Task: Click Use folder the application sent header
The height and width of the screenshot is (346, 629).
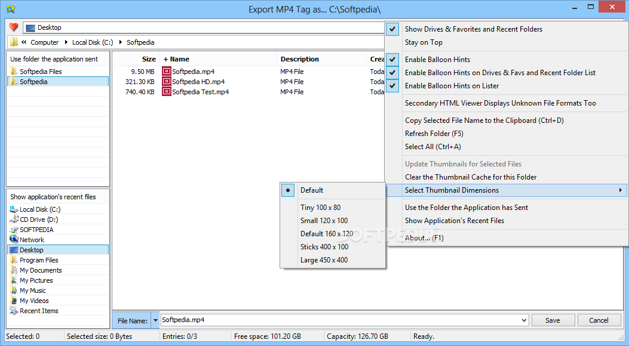Action: (58, 59)
